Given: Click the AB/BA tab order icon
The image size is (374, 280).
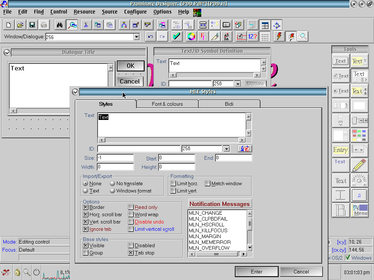Looking at the screenshot, I should tap(226, 36).
